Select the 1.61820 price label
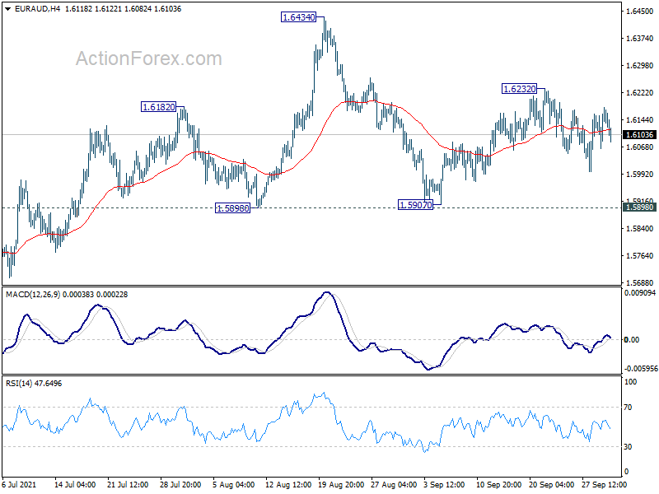 pyautogui.click(x=158, y=107)
